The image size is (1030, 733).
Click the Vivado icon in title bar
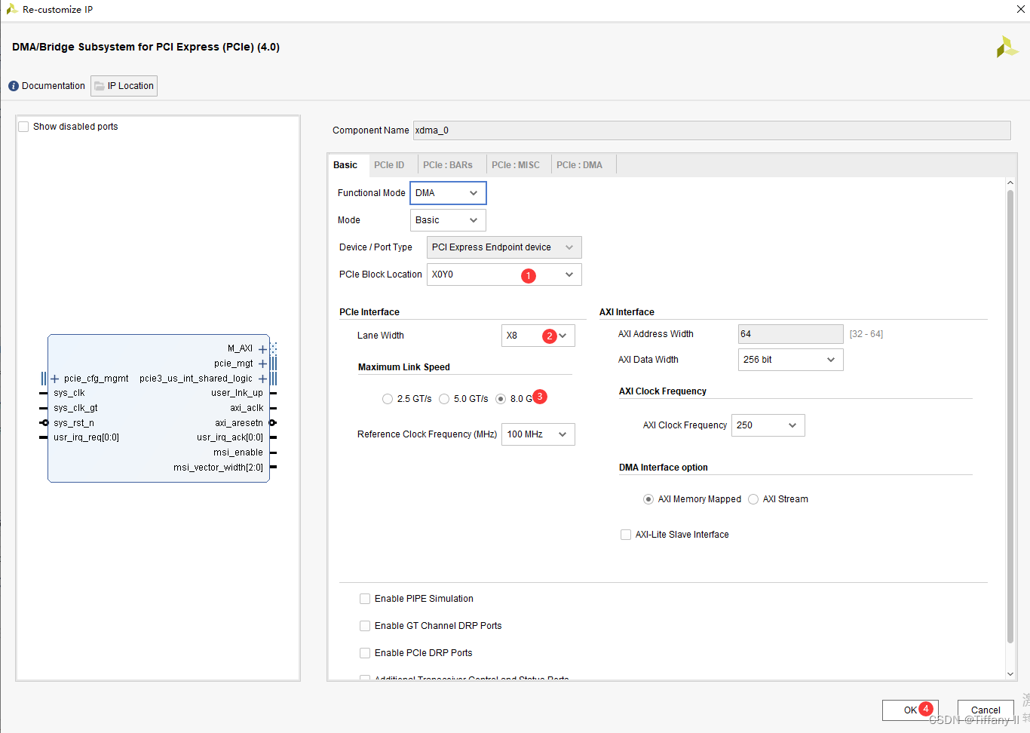[x=12, y=9]
